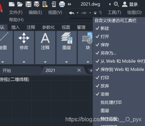145x126 pixels.
Task: Click the 二维线框 visual style label
Action: point(20,79)
